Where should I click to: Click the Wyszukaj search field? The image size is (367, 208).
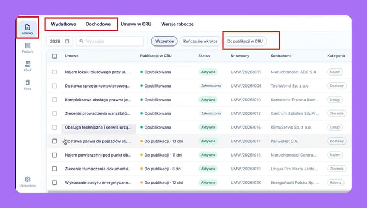click(x=110, y=41)
